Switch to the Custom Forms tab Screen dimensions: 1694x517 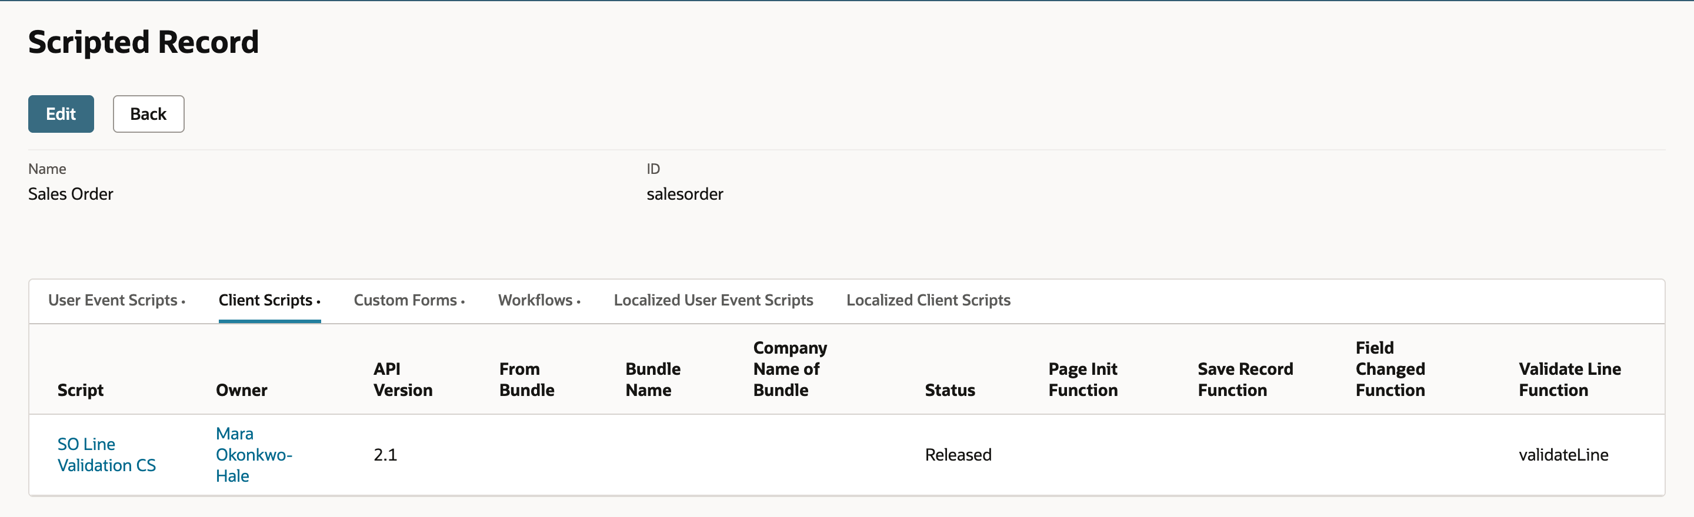409,300
